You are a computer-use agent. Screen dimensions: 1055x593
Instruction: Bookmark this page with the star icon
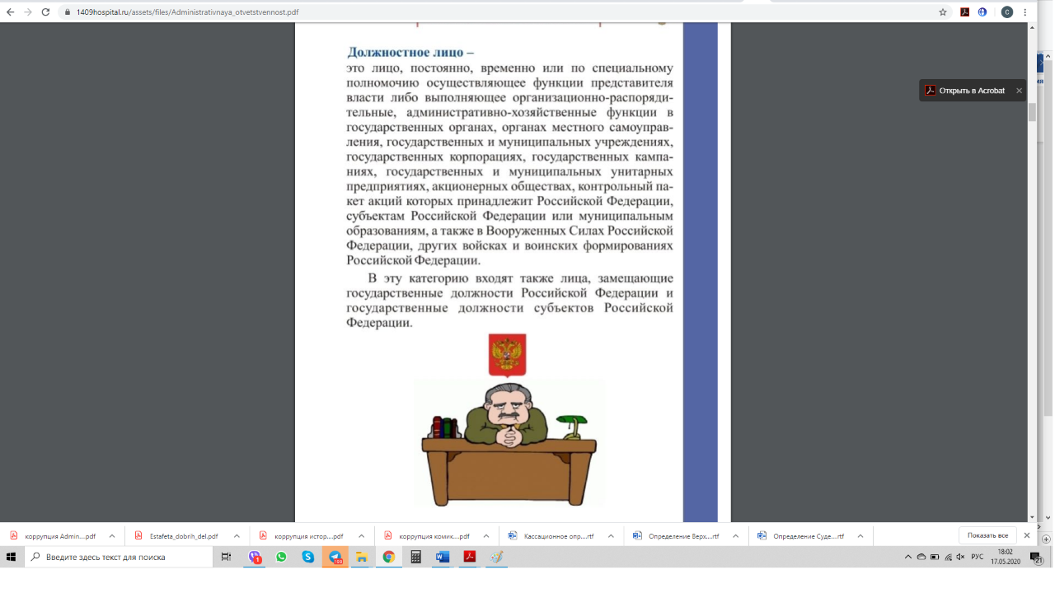point(943,12)
